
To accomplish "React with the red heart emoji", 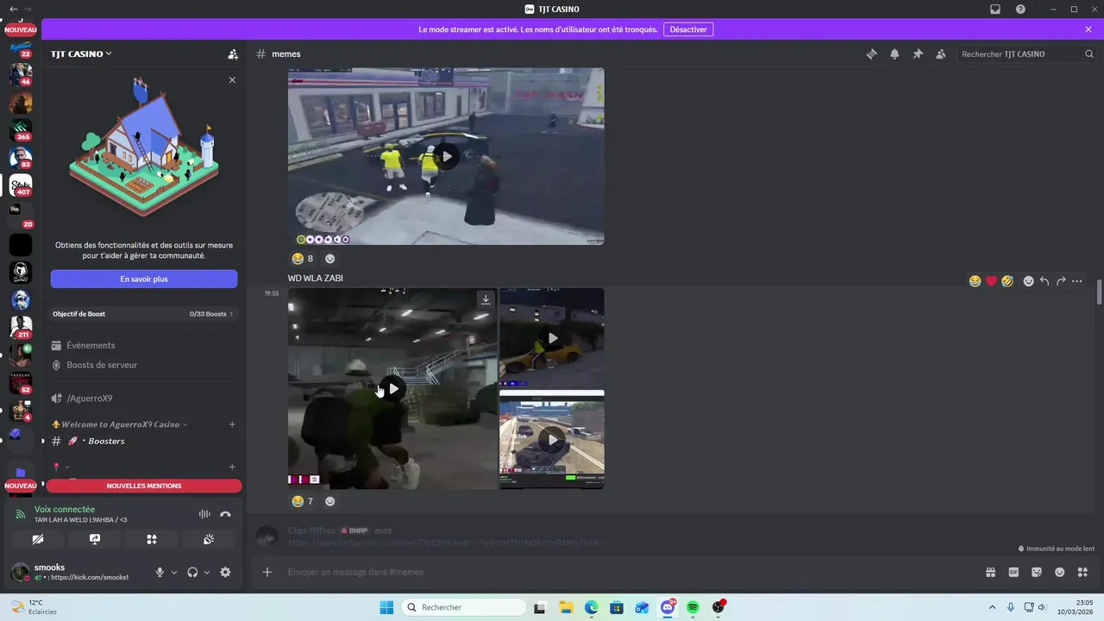I will click(x=991, y=281).
